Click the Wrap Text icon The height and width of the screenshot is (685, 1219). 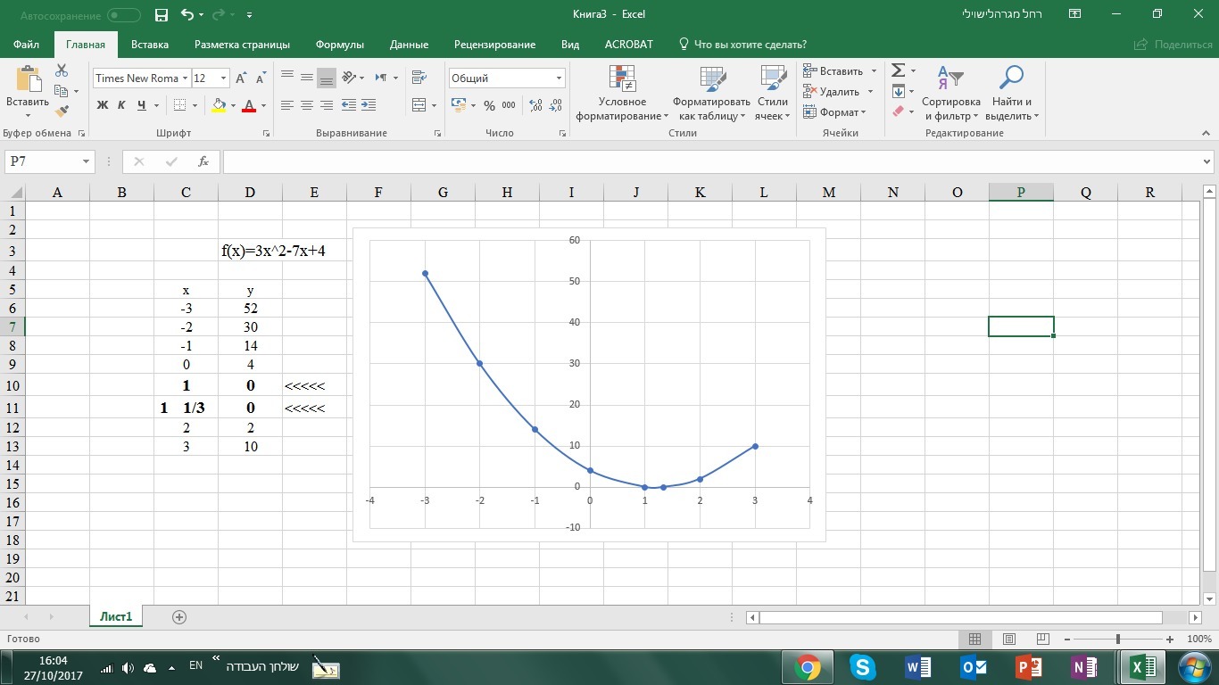point(418,78)
